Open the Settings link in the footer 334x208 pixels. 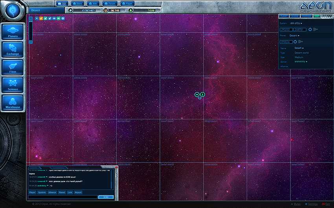[311, 204]
